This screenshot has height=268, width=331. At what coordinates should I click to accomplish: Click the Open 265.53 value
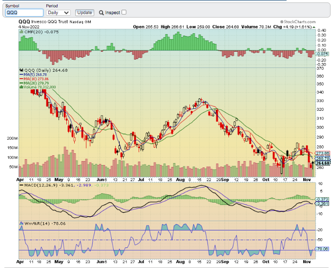[x=146, y=27]
